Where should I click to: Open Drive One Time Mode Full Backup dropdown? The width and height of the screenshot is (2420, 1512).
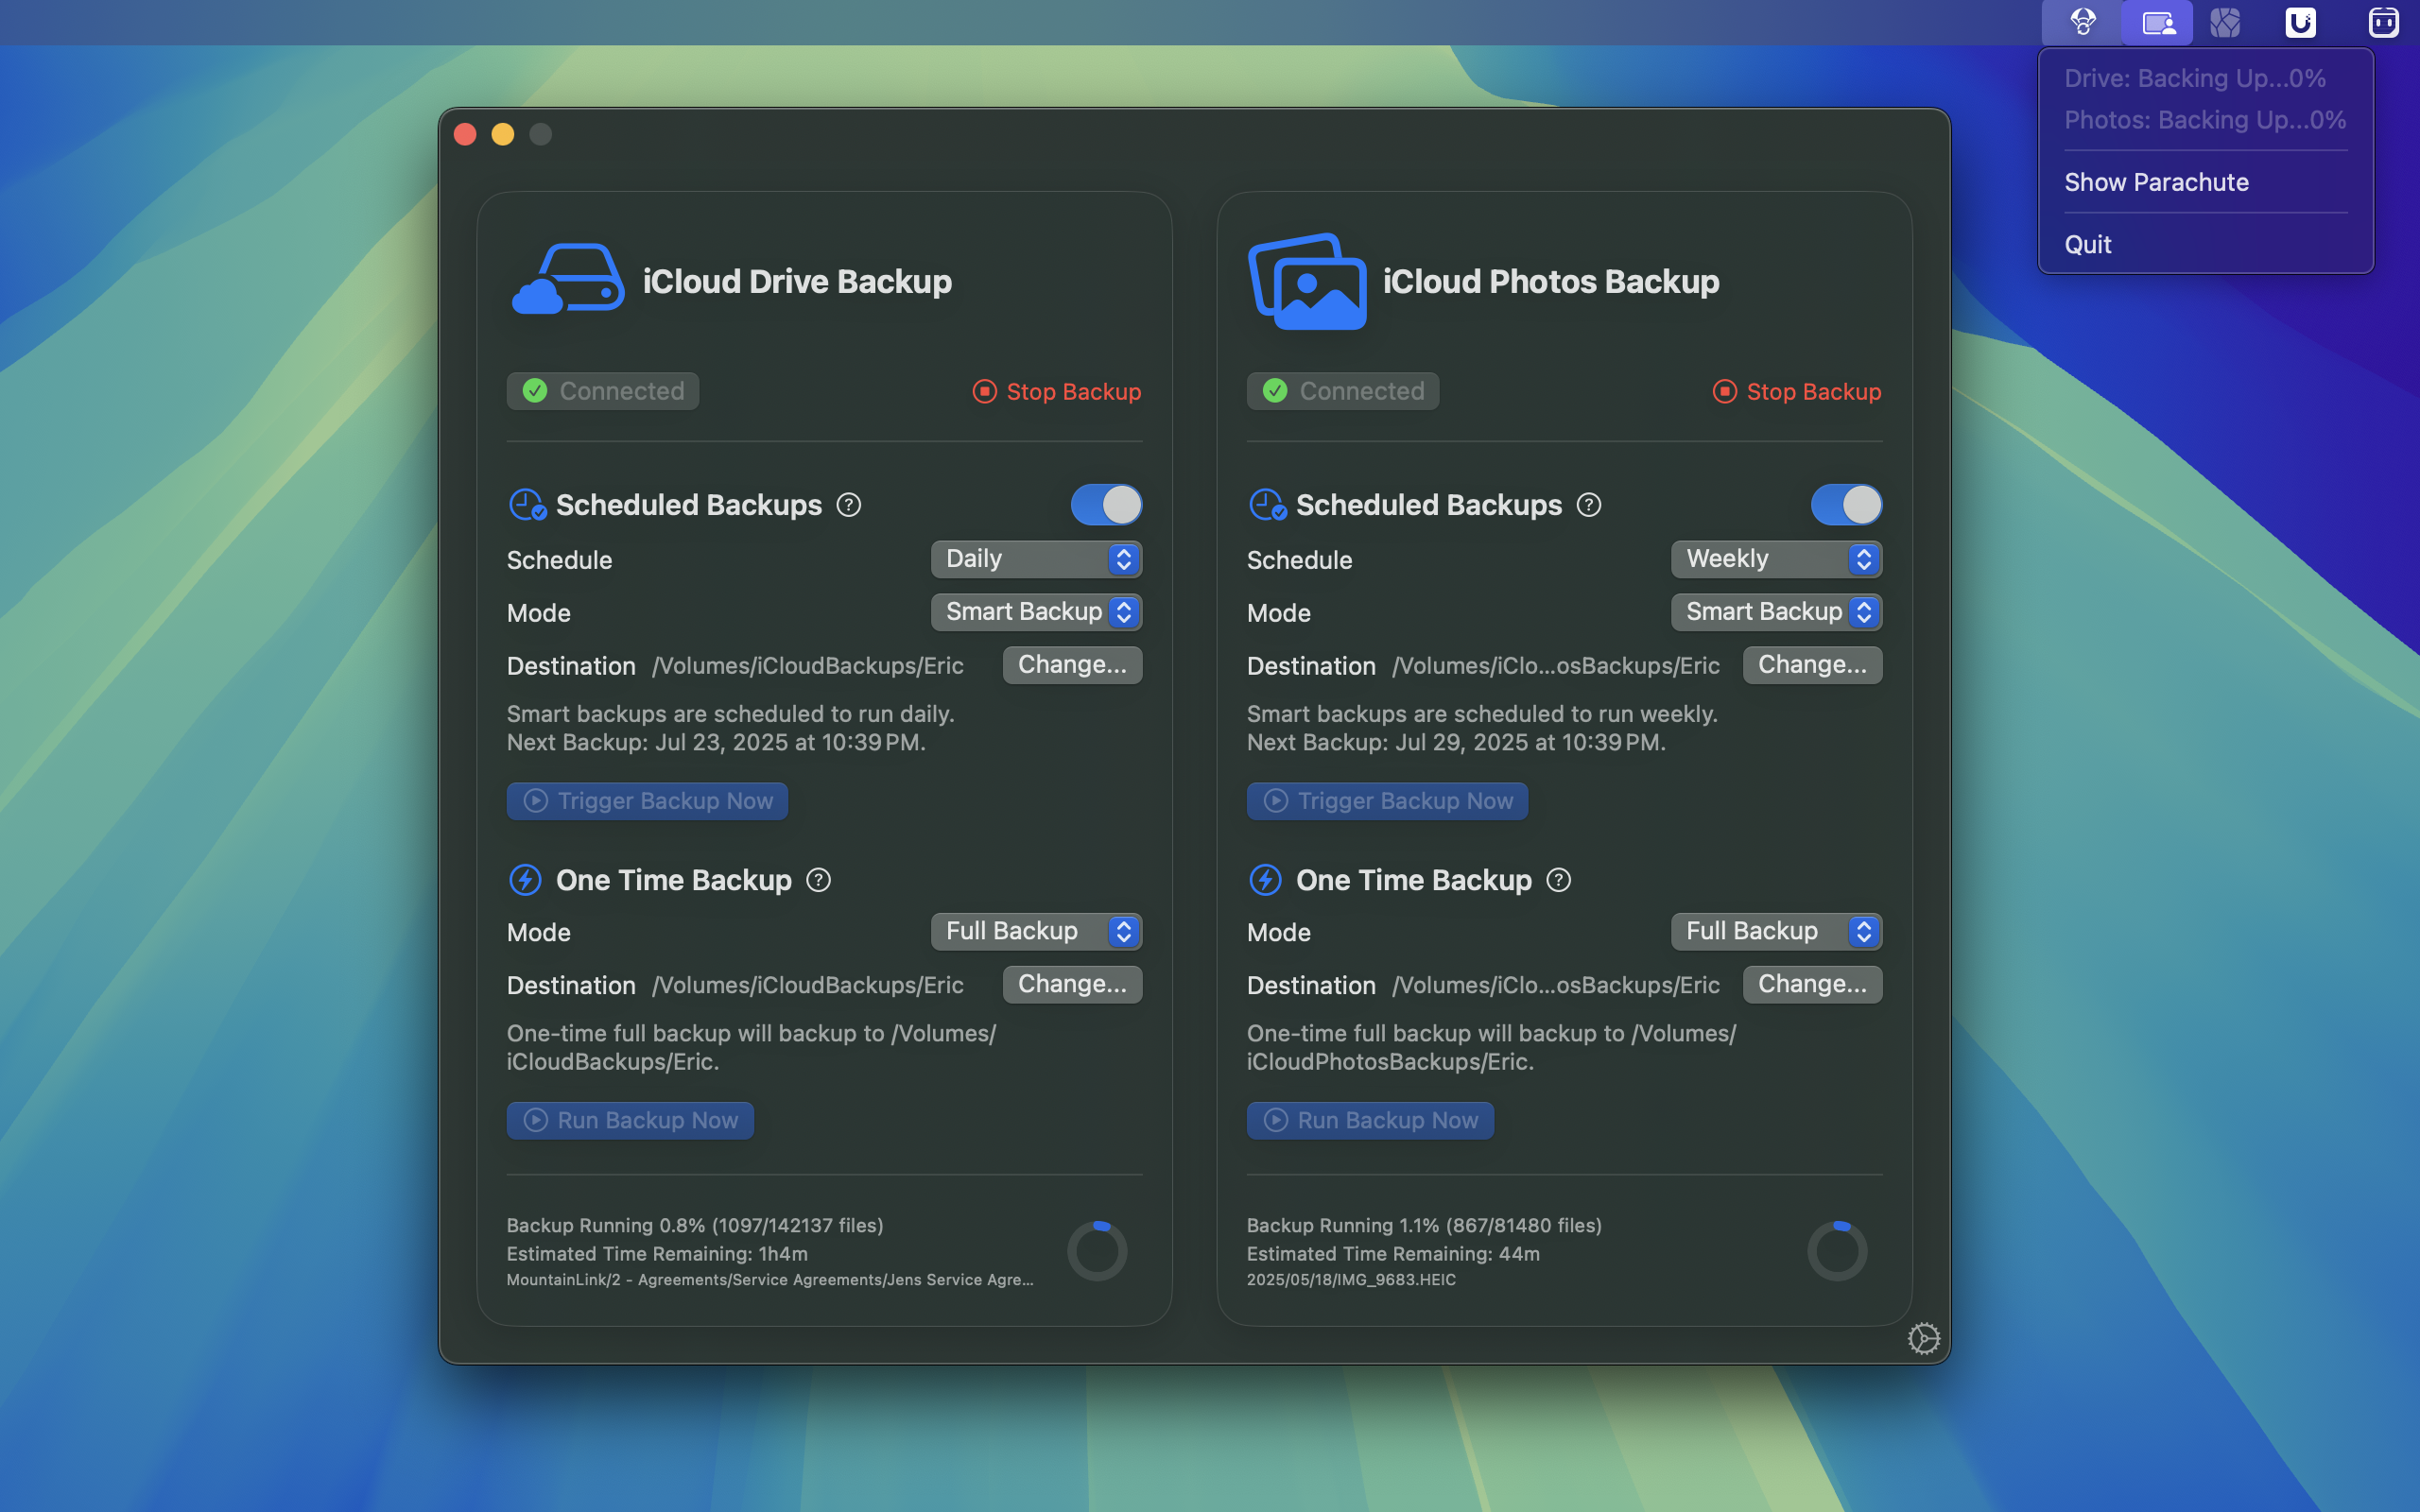(x=1036, y=931)
